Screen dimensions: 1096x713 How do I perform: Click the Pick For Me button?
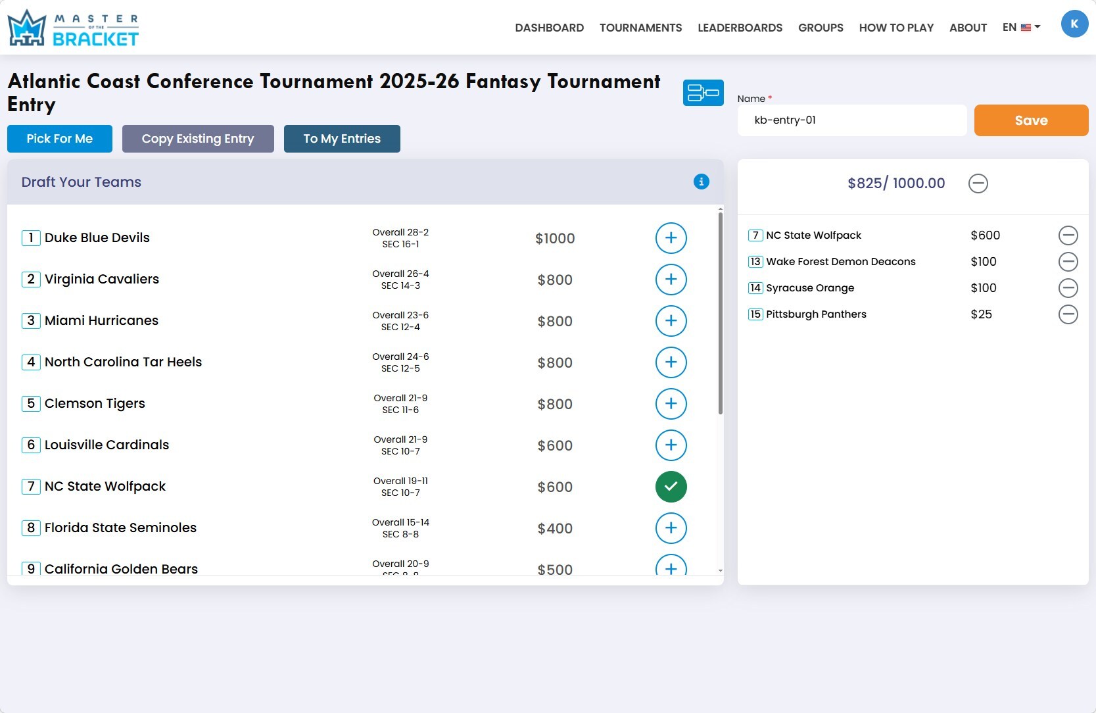tap(59, 139)
